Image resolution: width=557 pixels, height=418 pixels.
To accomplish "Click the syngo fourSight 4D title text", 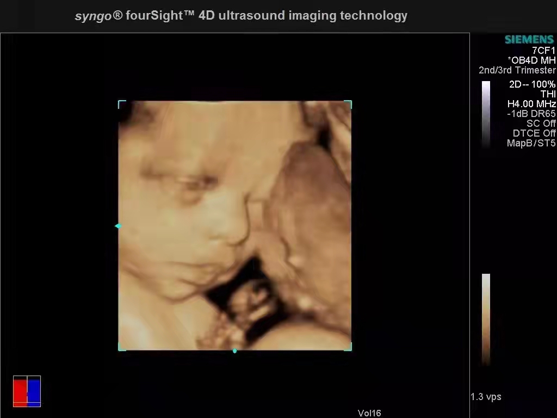I will [241, 16].
